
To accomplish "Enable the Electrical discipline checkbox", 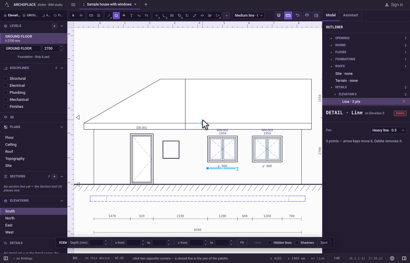I will (x=5, y=86).
